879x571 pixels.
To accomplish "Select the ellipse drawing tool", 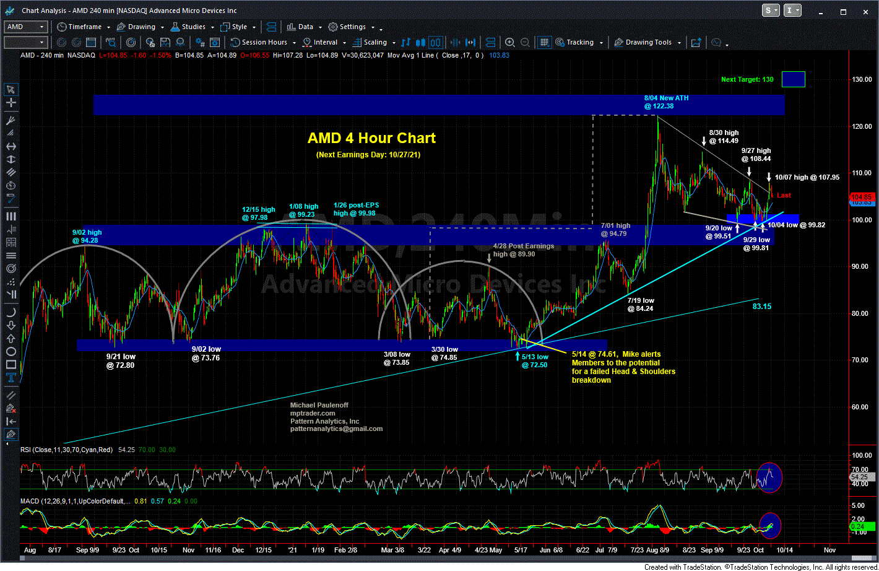I will (x=11, y=353).
